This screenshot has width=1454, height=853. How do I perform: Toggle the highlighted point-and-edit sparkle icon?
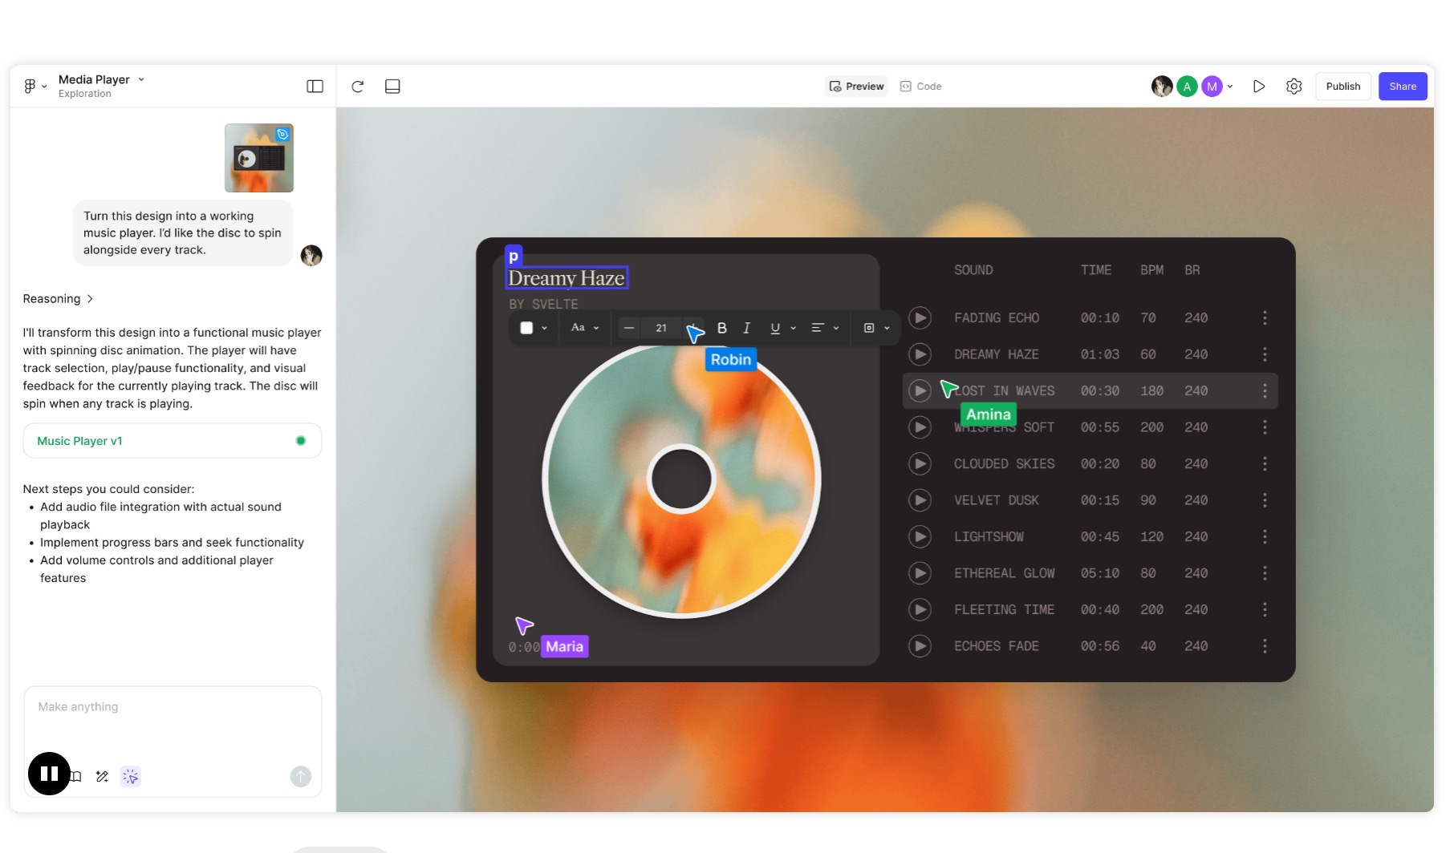click(130, 776)
